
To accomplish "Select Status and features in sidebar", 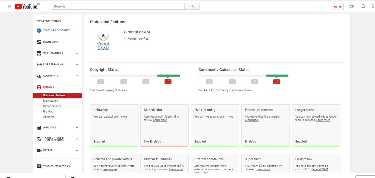I will point(57,95).
